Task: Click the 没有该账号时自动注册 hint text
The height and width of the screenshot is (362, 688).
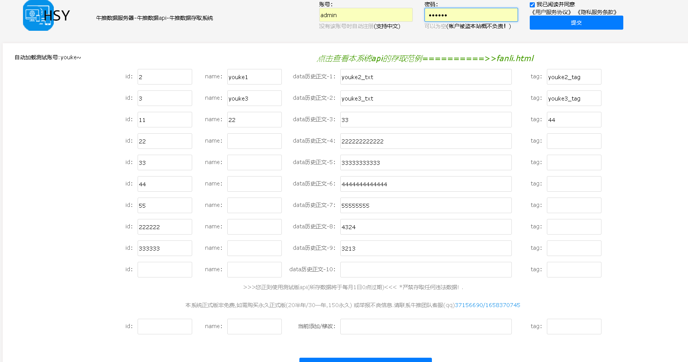Action: click(x=346, y=26)
